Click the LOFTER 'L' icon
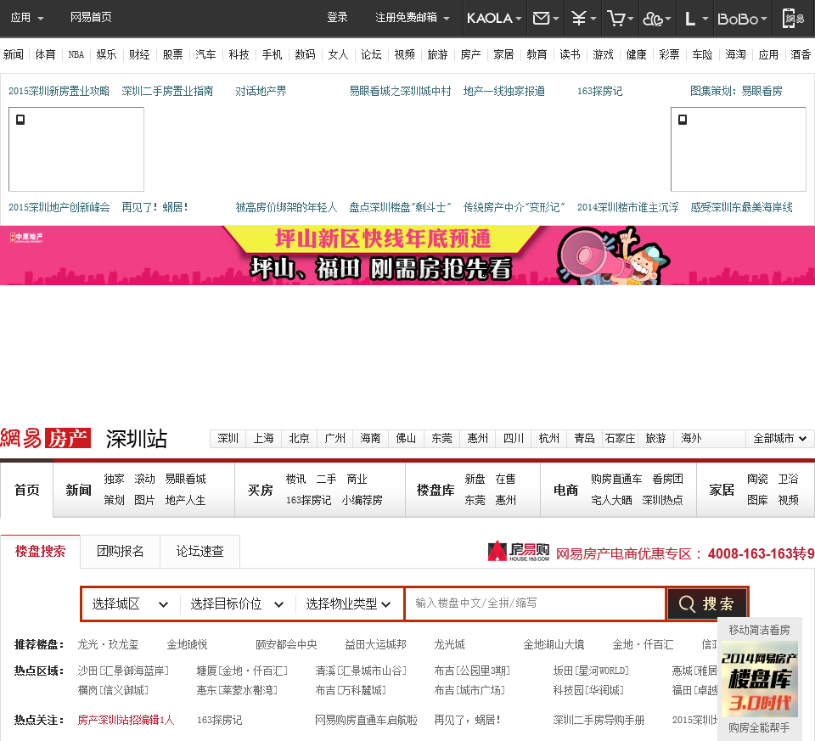The image size is (815, 741). click(690, 19)
